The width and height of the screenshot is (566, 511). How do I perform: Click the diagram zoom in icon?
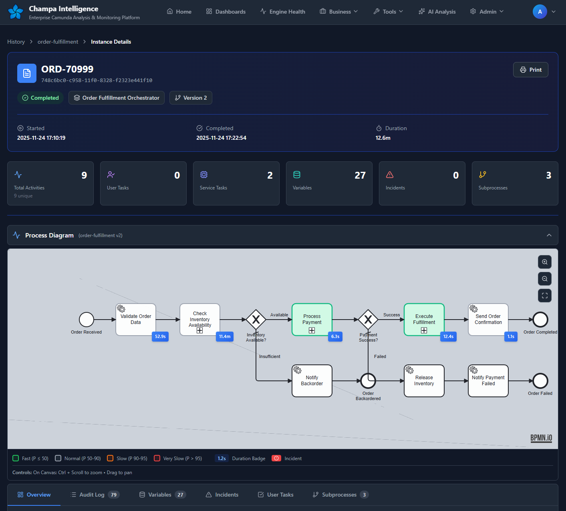tap(544, 262)
